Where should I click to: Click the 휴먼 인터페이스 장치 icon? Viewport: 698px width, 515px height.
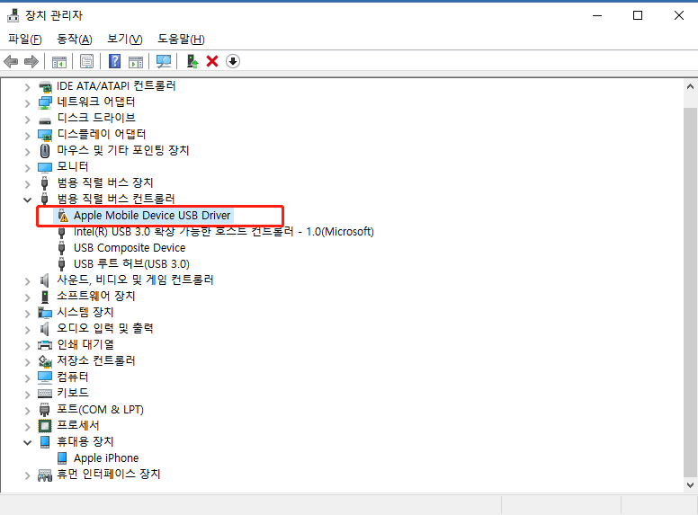45,475
